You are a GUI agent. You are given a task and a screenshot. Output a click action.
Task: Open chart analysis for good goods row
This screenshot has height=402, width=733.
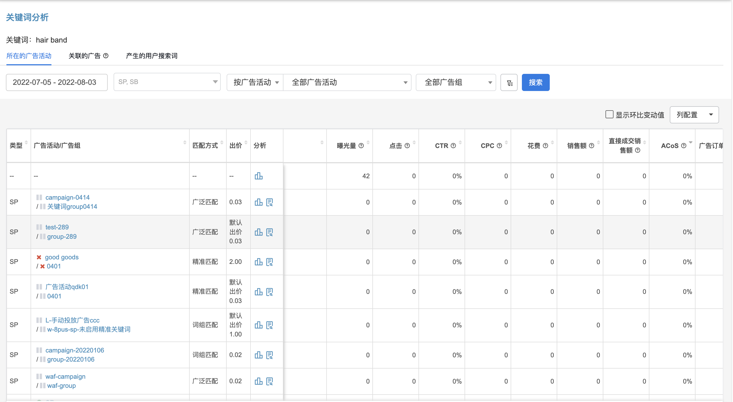(x=258, y=262)
